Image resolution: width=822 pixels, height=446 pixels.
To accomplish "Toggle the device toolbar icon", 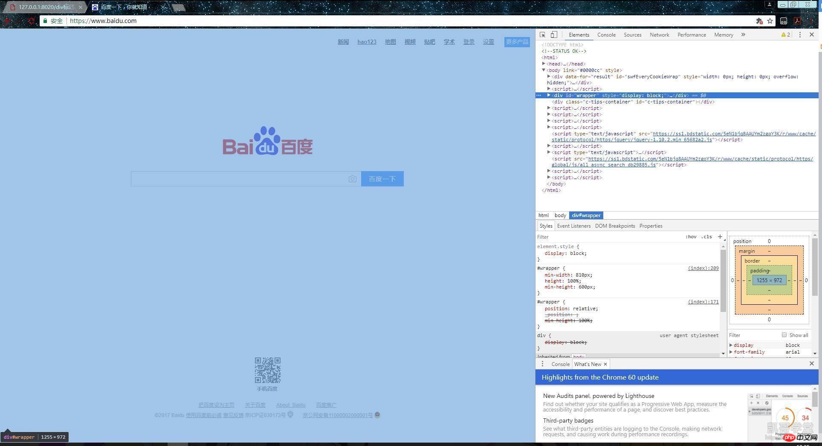I will coord(554,35).
